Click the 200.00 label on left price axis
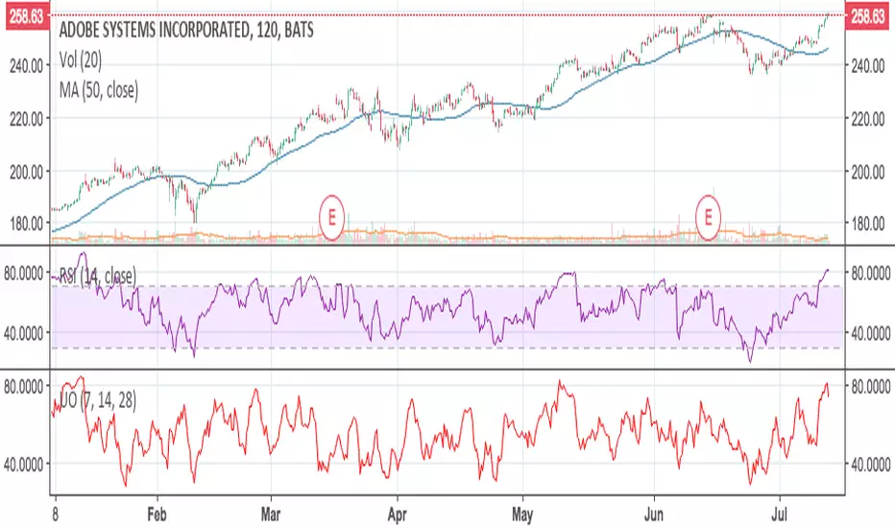Viewport: 895px width, 528px height. point(26,172)
